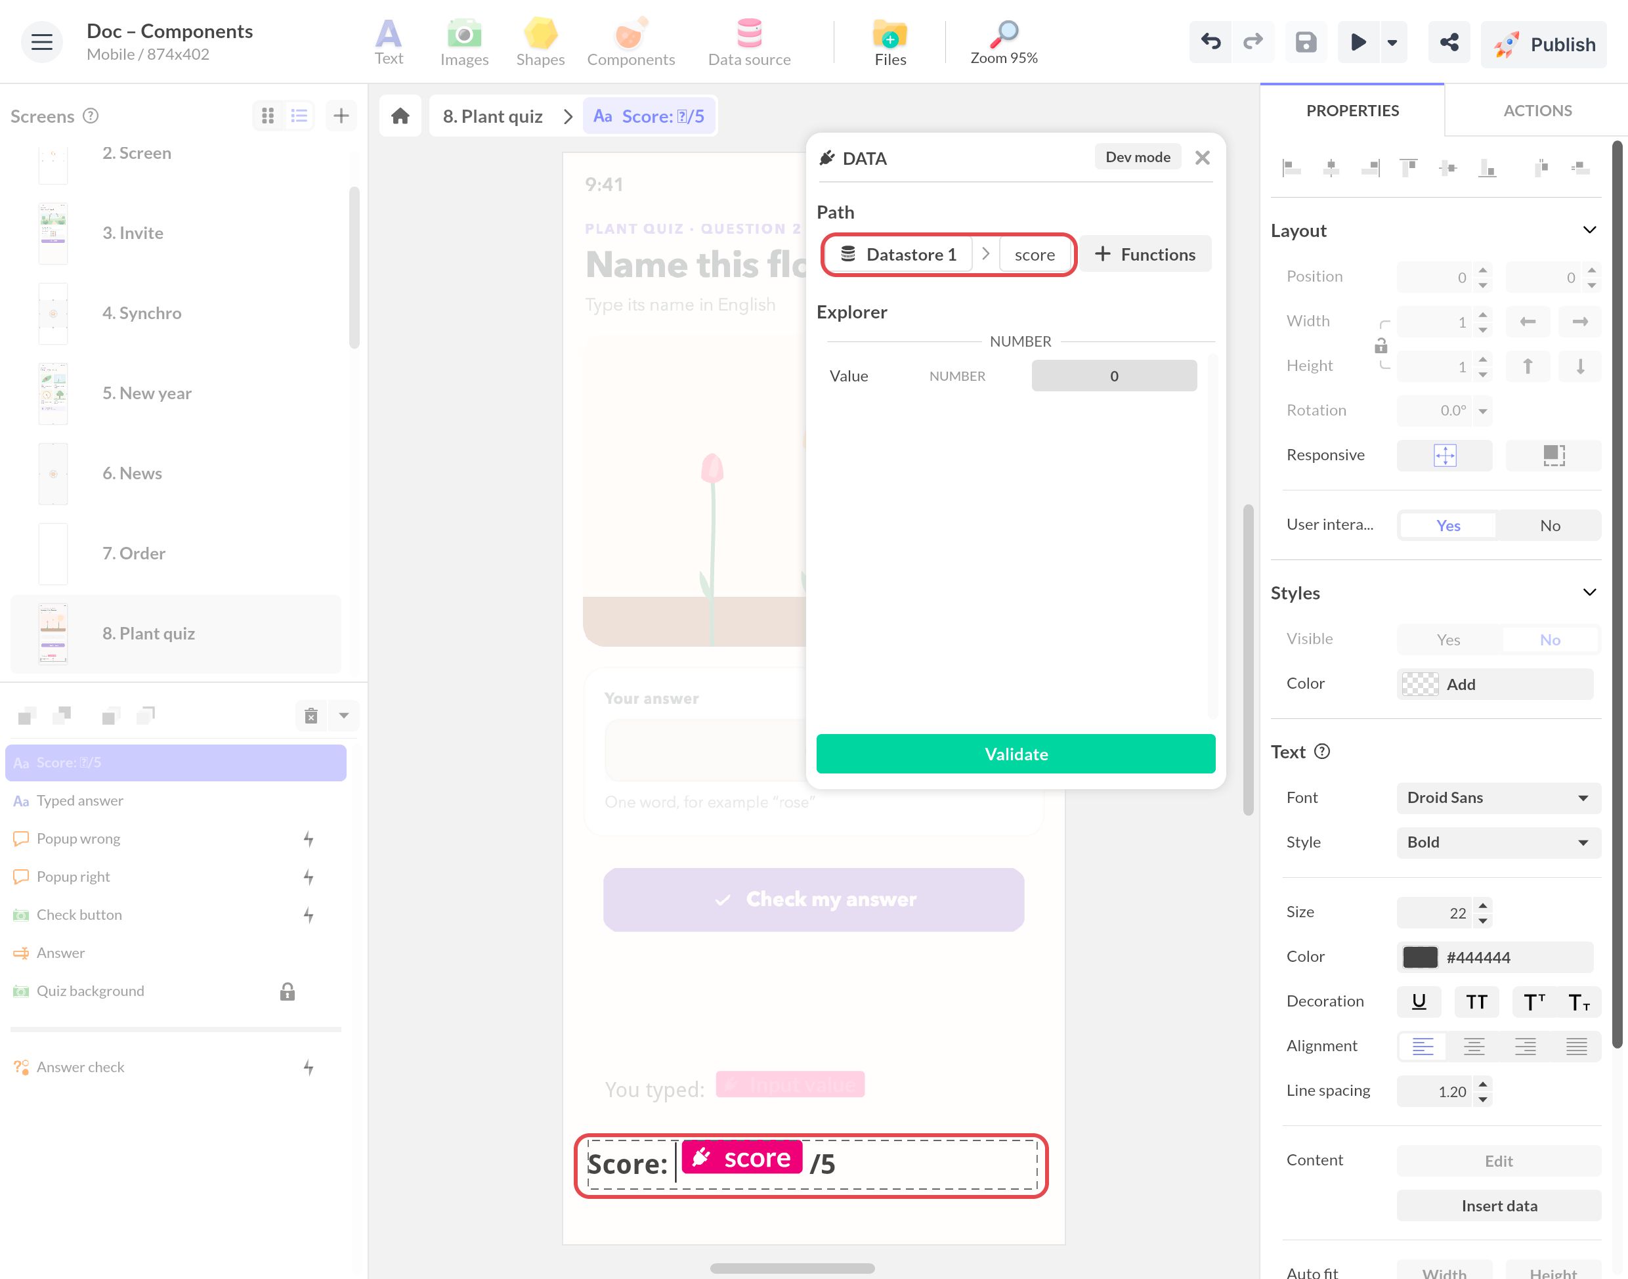Toggle underline text decoration

1419,1002
